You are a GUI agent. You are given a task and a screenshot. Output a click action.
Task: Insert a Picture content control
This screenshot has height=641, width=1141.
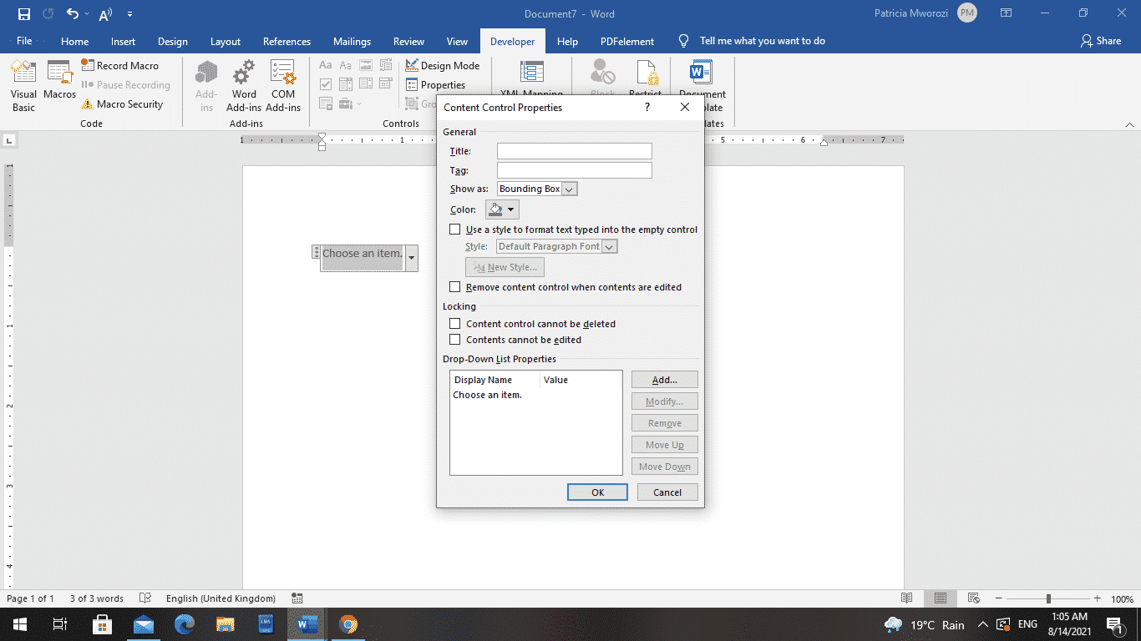click(365, 64)
